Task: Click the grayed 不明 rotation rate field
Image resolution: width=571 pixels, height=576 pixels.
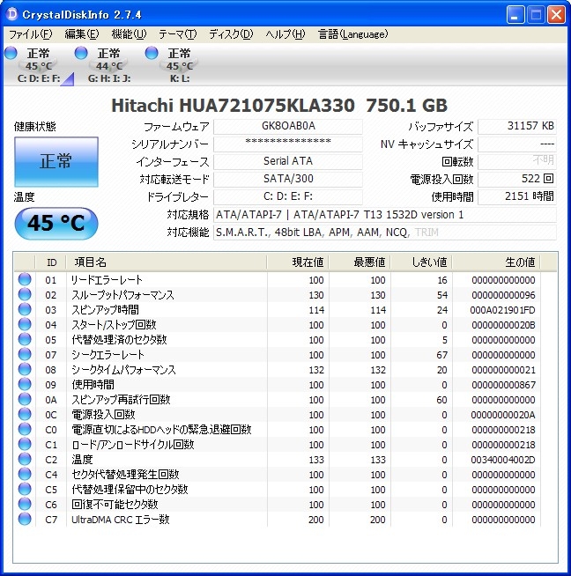Action: [517, 162]
